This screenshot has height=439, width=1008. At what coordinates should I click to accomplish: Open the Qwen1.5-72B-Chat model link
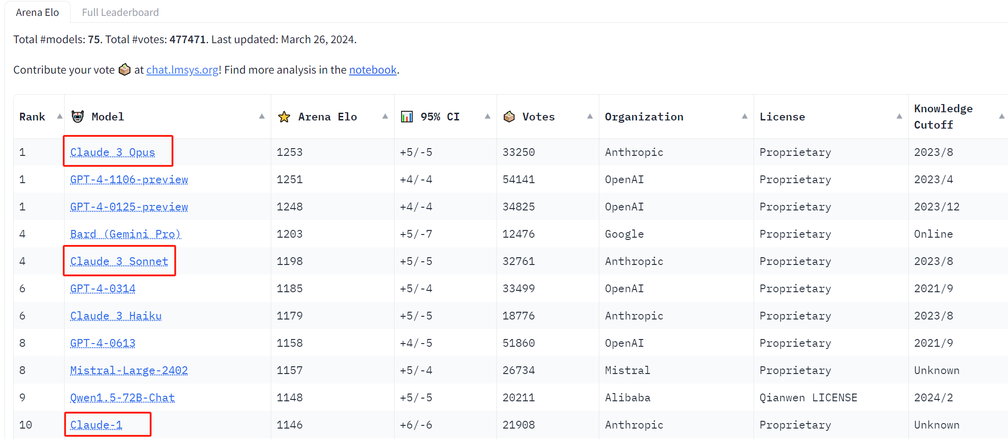(x=122, y=398)
